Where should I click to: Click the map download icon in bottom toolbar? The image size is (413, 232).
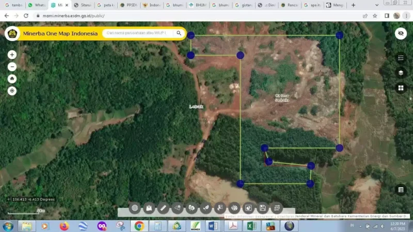149,208
